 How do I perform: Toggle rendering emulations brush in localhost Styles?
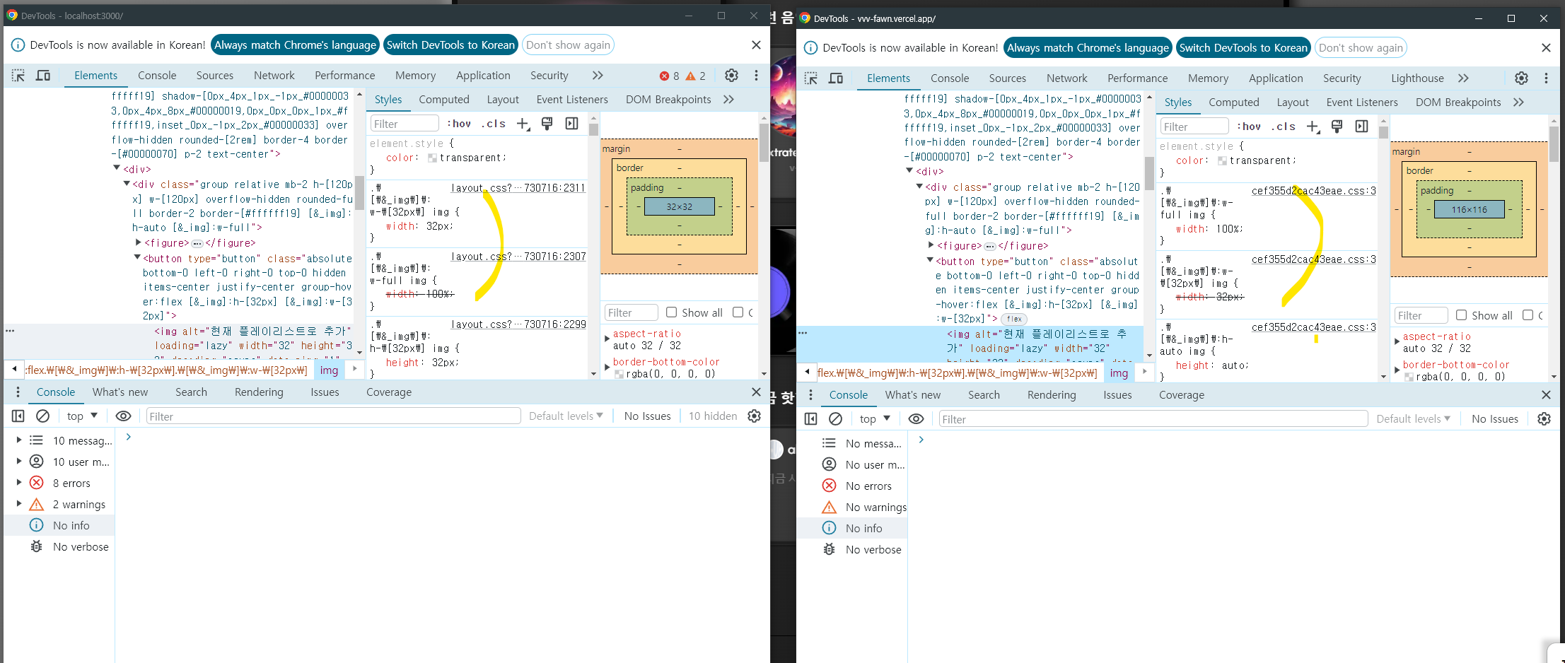(x=547, y=124)
